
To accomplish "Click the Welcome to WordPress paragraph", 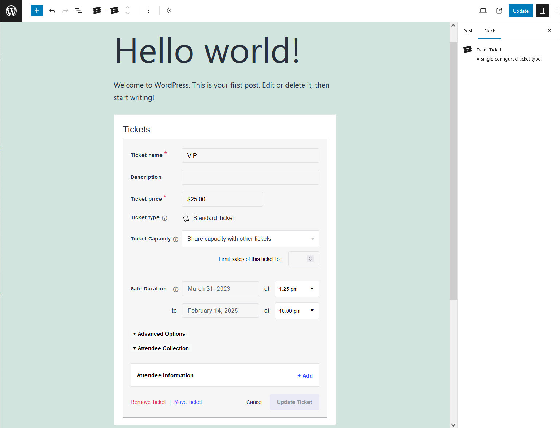I will (222, 91).
